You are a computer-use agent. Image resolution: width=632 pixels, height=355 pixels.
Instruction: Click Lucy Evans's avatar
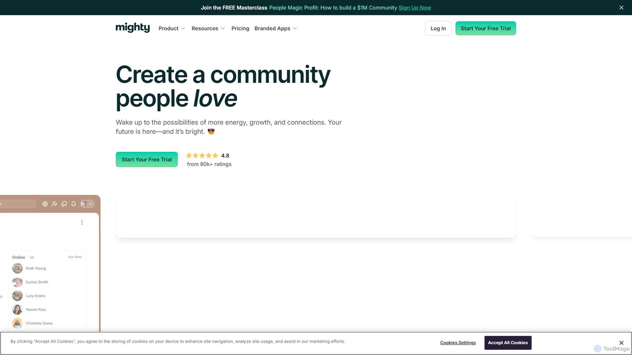pyautogui.click(x=17, y=296)
